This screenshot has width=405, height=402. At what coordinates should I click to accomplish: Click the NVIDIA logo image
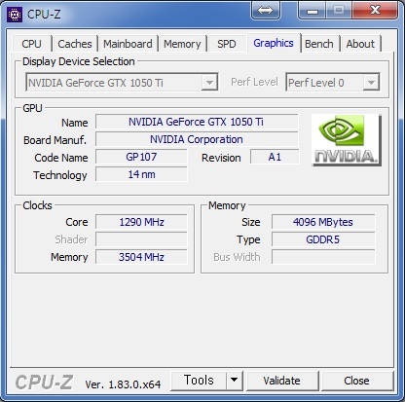pos(347,140)
